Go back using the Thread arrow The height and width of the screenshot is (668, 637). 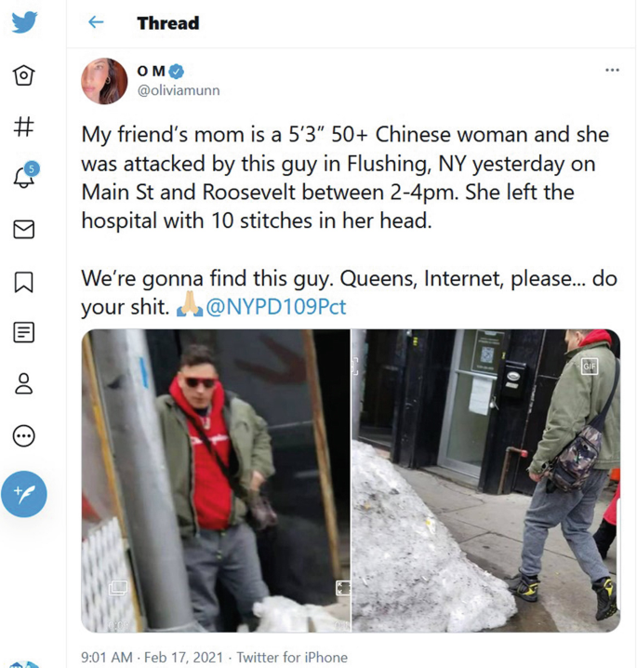coord(96,22)
